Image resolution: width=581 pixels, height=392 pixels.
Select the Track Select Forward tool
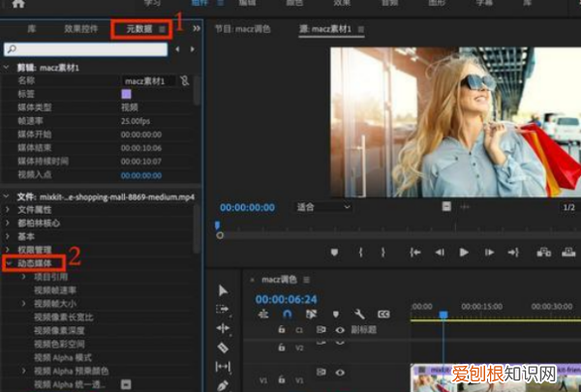223,310
